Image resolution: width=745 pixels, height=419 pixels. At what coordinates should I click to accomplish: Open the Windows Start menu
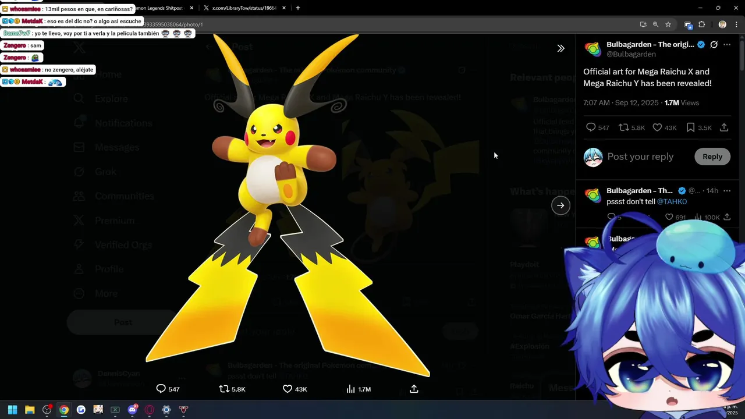12,410
